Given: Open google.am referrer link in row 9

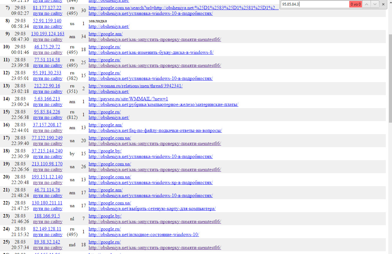Looking at the screenshot, I should pos(106,34).
